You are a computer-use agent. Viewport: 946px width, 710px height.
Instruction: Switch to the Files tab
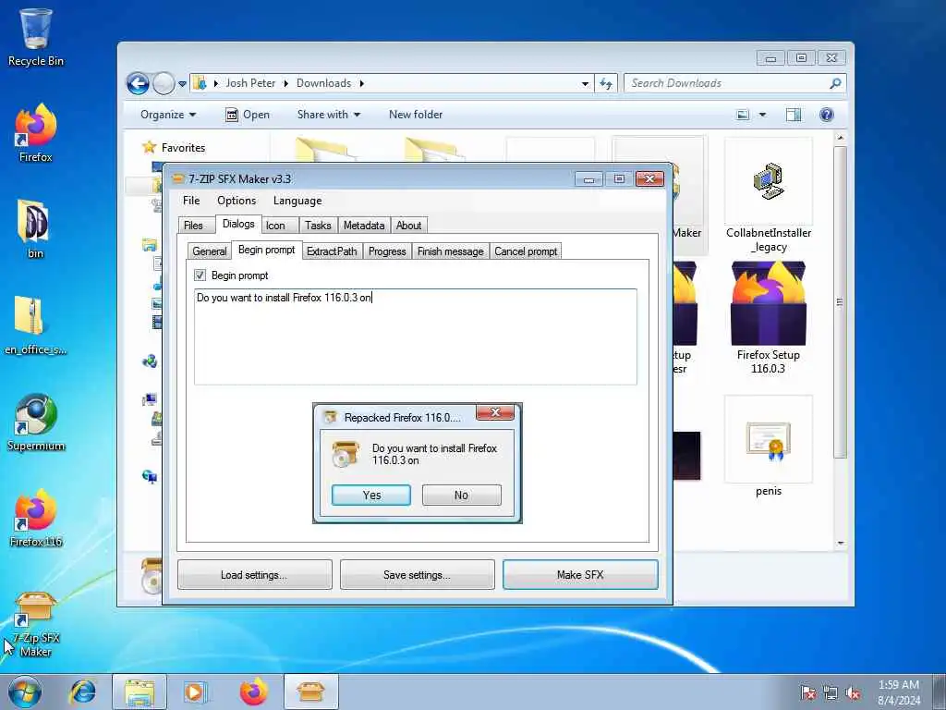pyautogui.click(x=196, y=226)
